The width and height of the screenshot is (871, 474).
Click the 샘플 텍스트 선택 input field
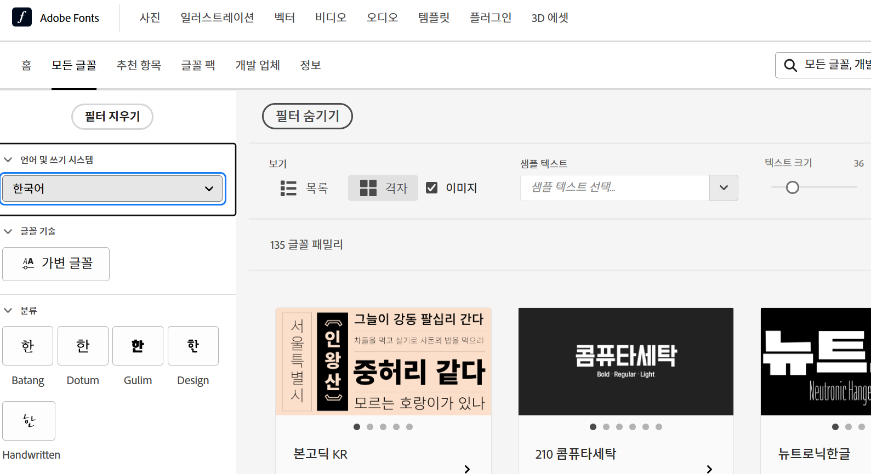tap(615, 188)
